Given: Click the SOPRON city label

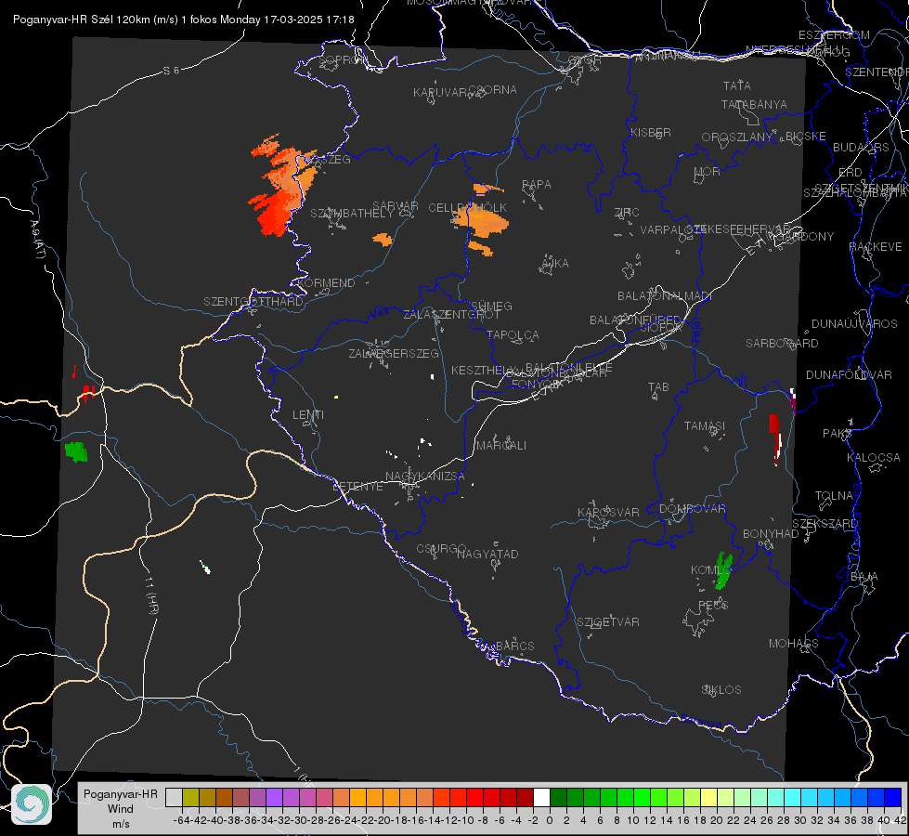Looking at the screenshot, I should coord(344,59).
